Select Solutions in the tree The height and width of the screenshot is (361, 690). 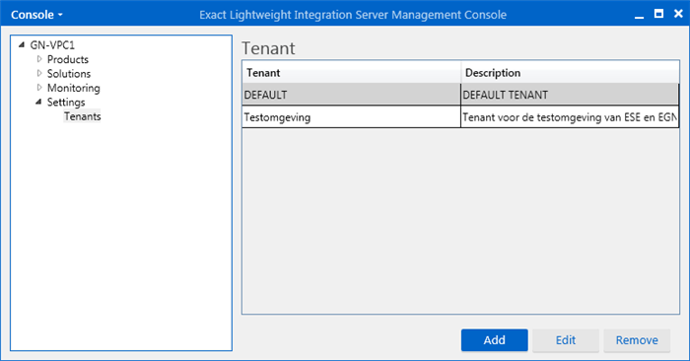tap(69, 74)
